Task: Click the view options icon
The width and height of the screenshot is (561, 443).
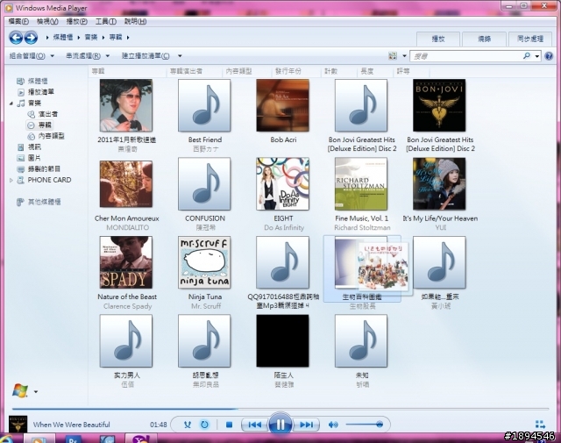Action: click(x=393, y=56)
